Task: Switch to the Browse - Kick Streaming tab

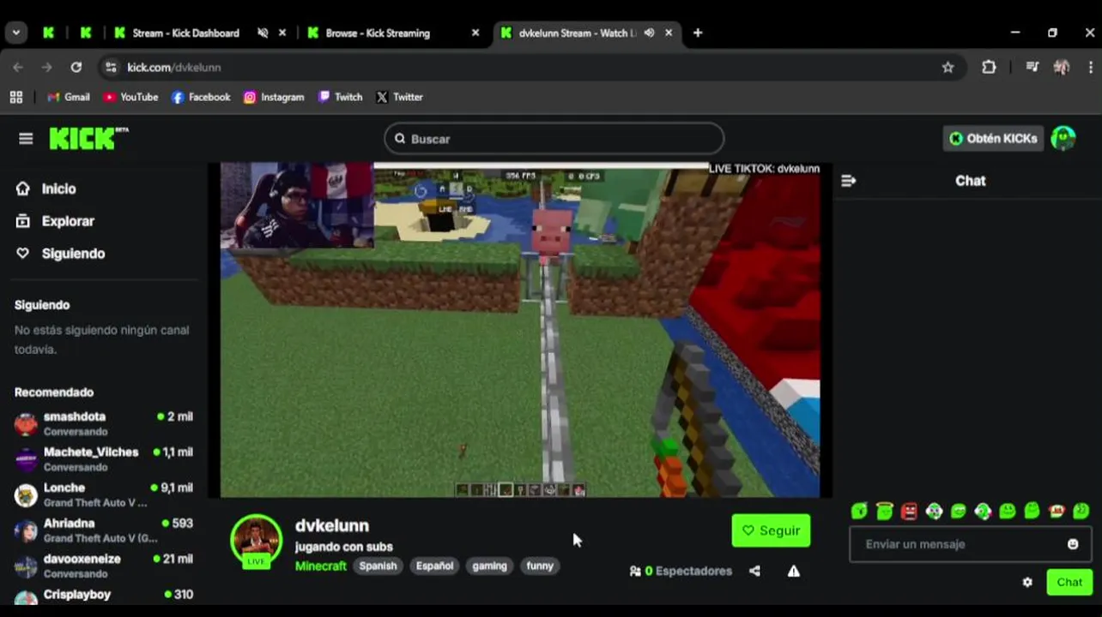Action: click(x=378, y=33)
